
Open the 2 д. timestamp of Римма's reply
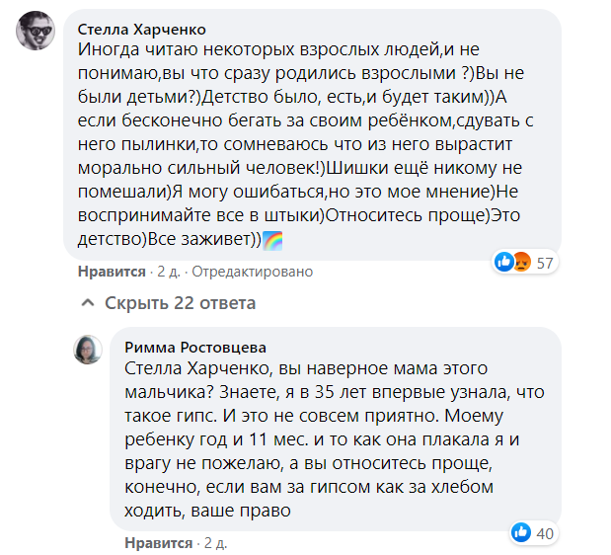pos(214,543)
